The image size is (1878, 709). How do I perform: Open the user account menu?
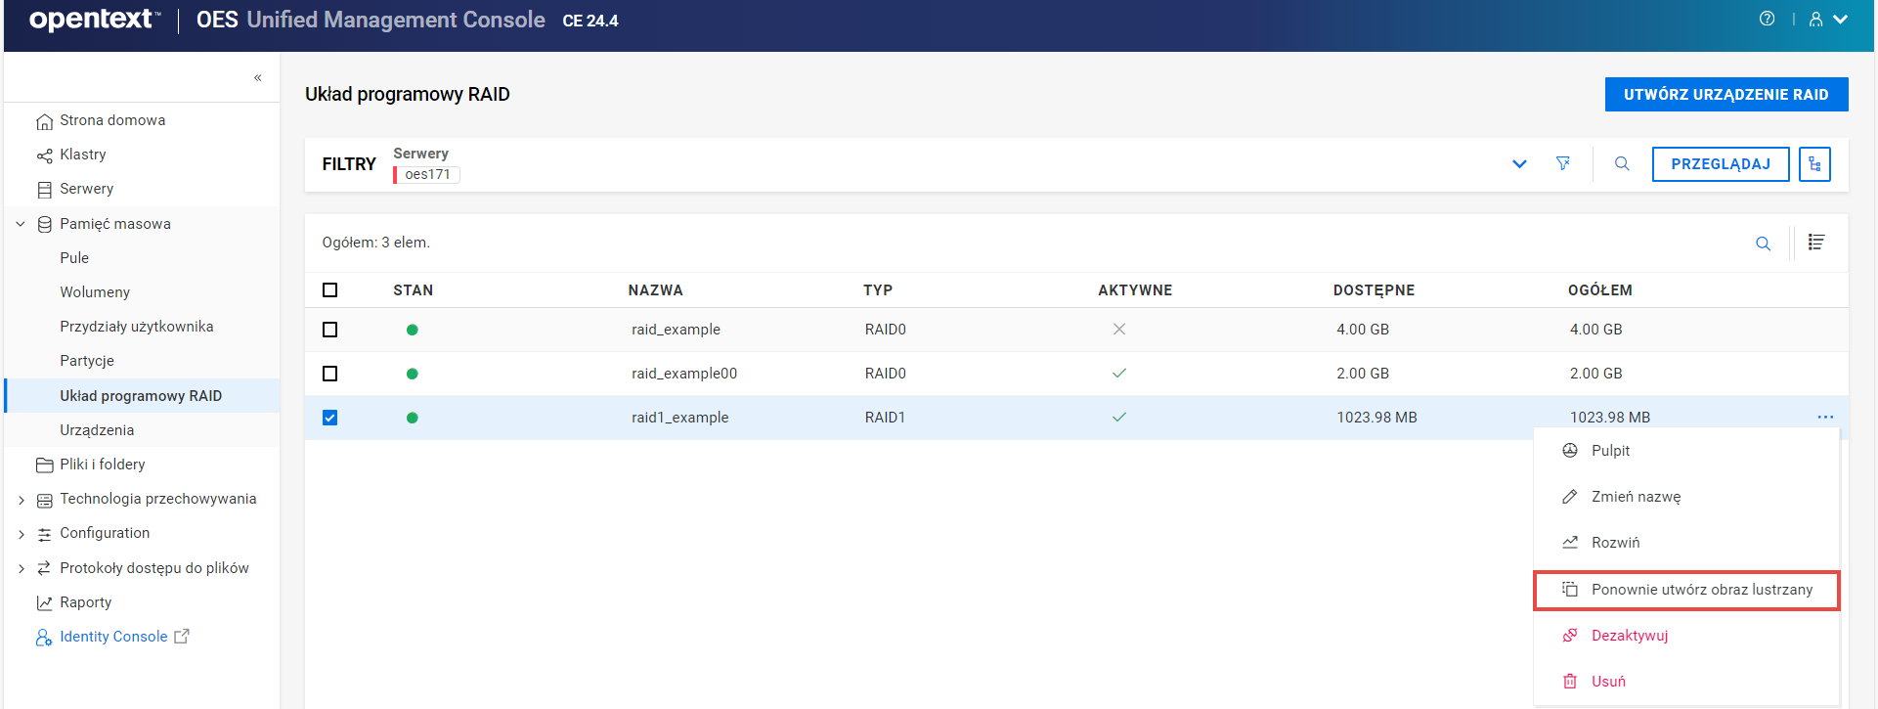1827,20
